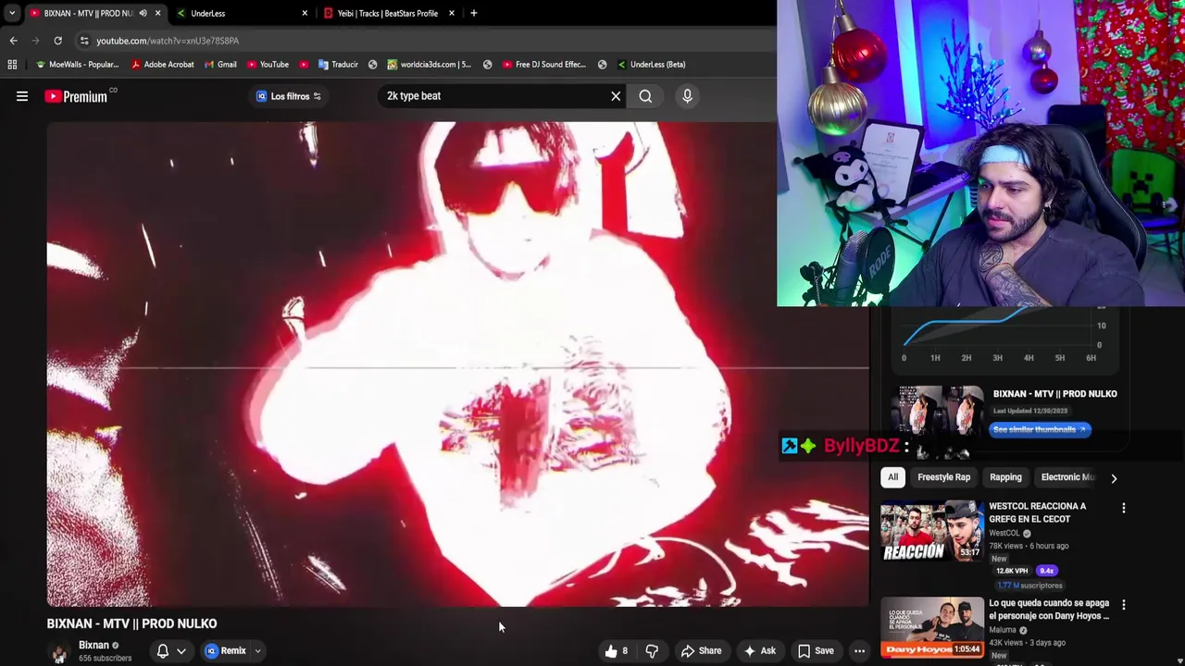Open the Traducir bookmark
This screenshot has height=666, width=1185.
click(x=338, y=65)
